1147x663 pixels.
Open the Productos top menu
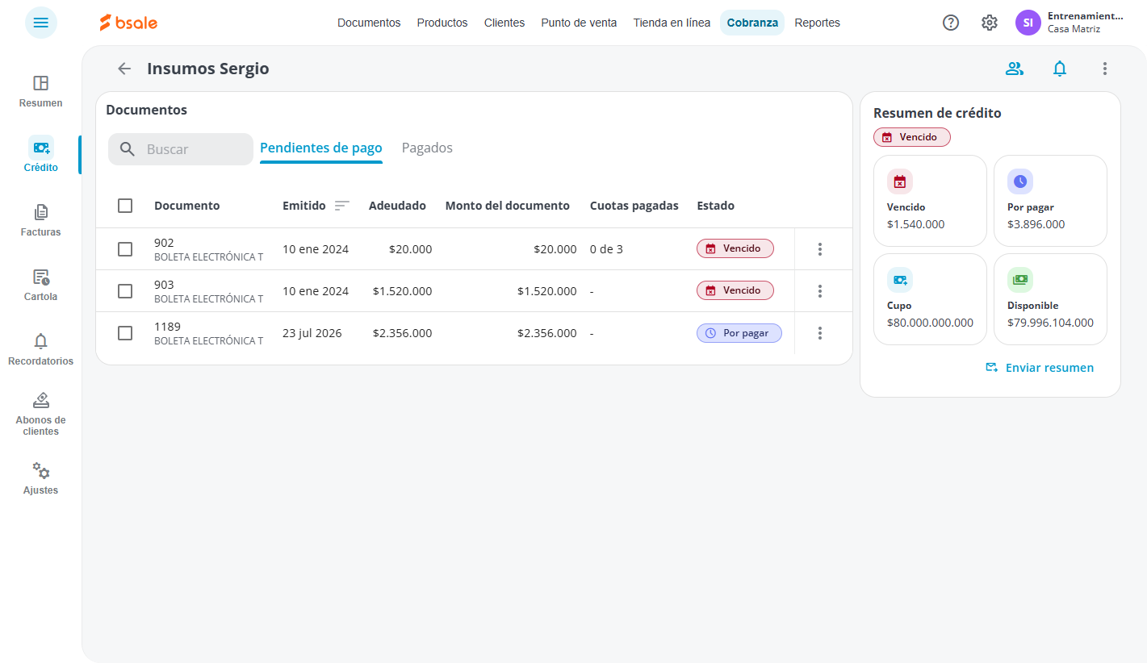click(442, 23)
